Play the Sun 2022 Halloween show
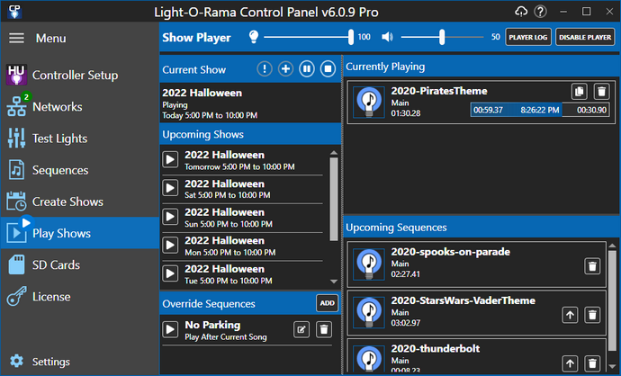The height and width of the screenshot is (376, 621). 170,217
